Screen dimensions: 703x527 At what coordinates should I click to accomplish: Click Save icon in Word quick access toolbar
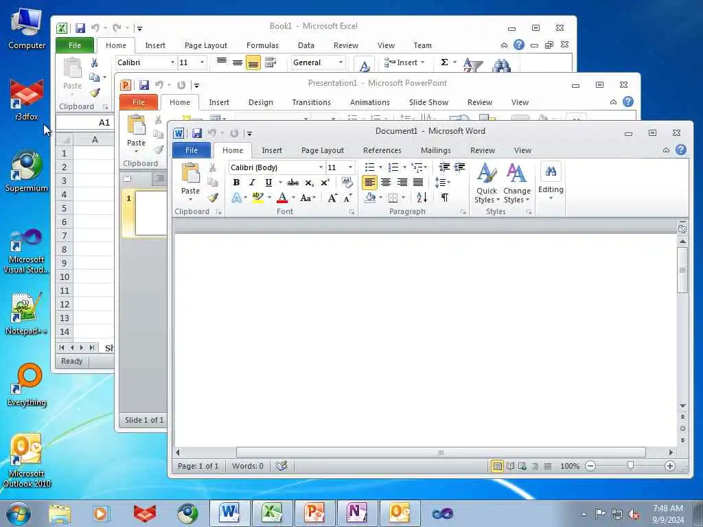[x=197, y=133]
